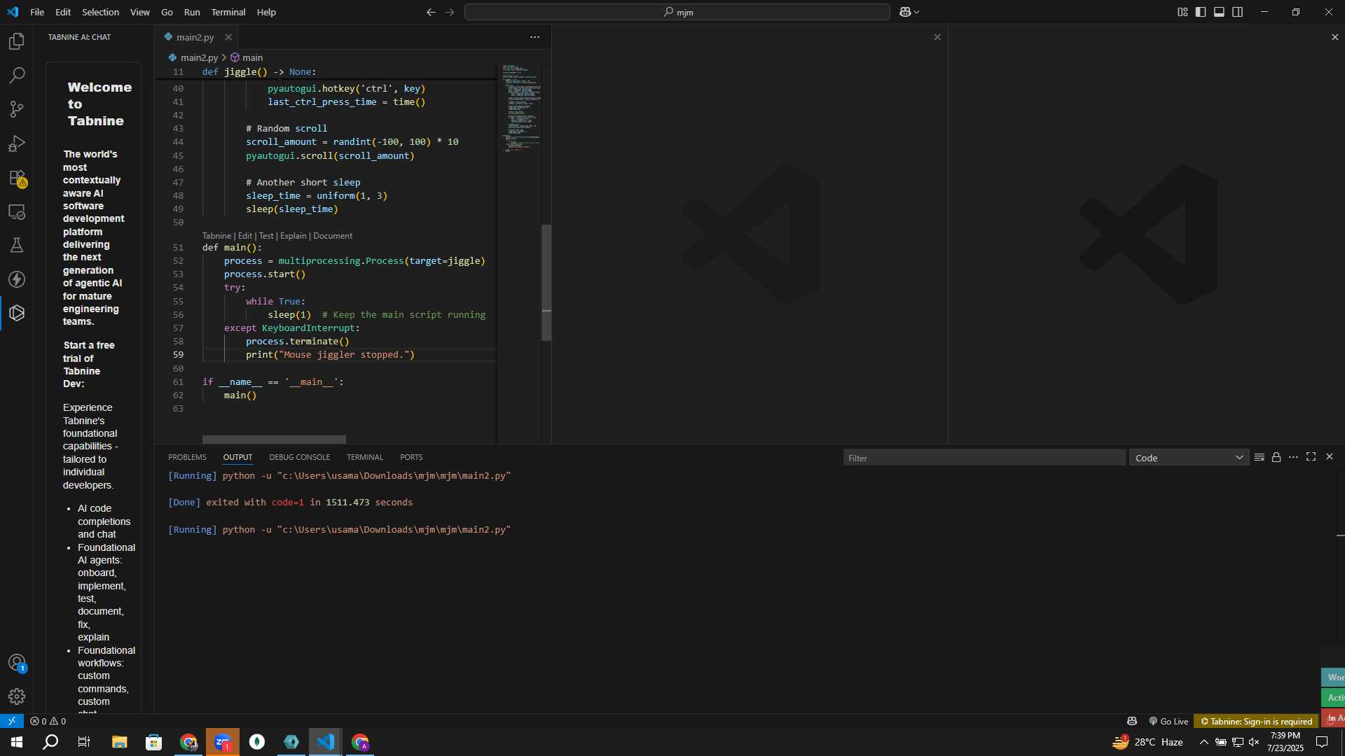
Task: Clear the output panel
Action: click(x=1259, y=457)
